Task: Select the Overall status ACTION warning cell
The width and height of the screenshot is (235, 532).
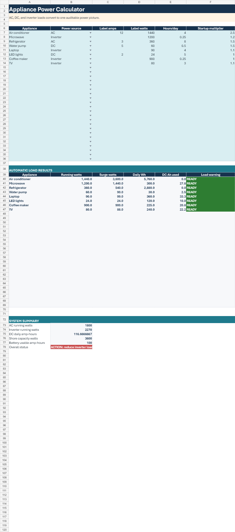Action: pyautogui.click(x=71, y=347)
